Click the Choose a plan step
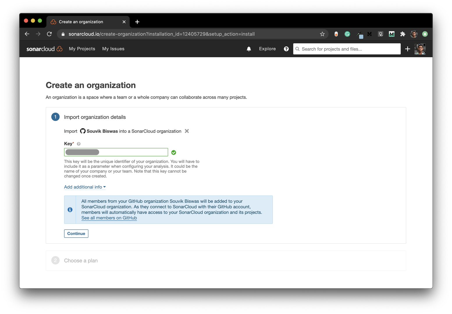This screenshot has width=452, height=314. 81,260
